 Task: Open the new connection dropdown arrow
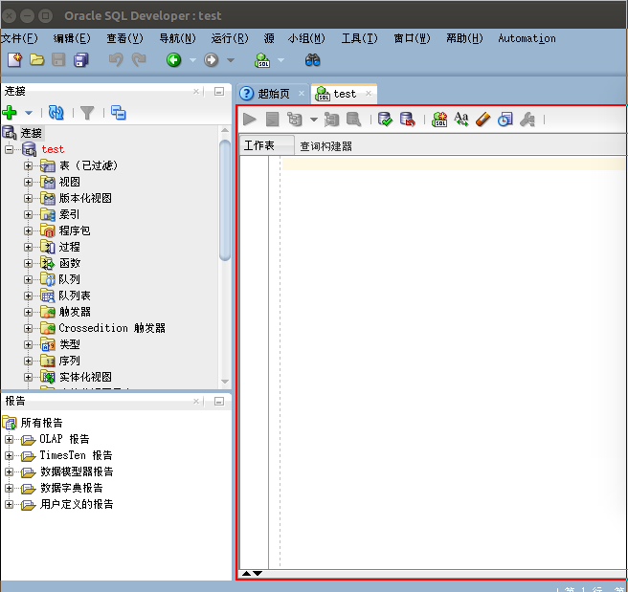[29, 113]
